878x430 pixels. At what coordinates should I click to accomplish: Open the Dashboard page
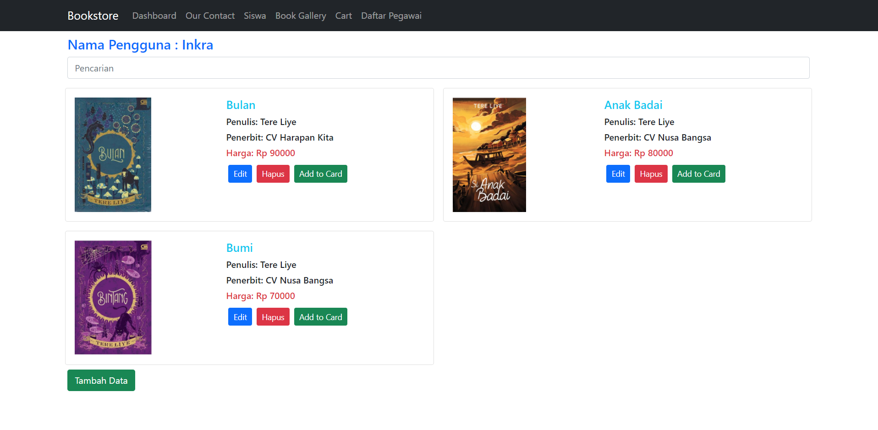(154, 15)
